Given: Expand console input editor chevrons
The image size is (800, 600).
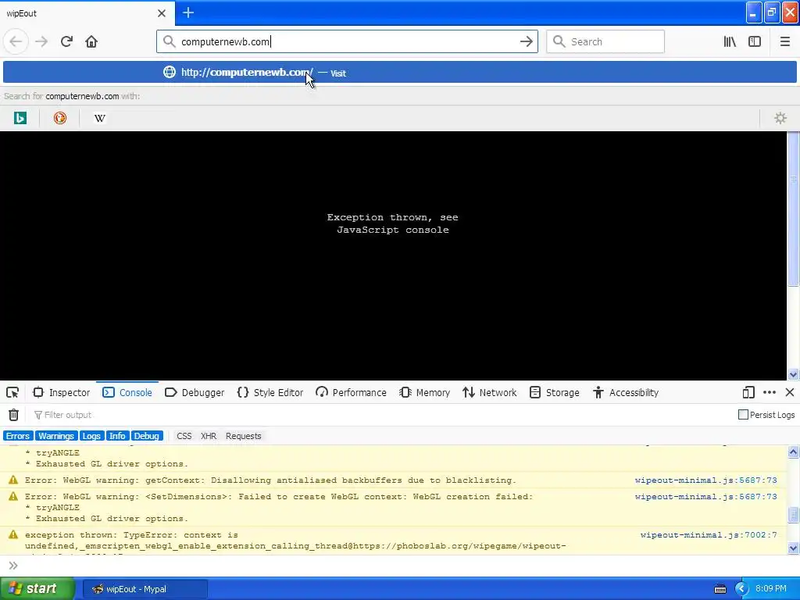Looking at the screenshot, I should click(13, 566).
